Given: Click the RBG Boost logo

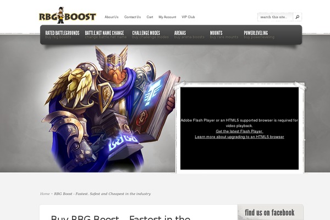Looking at the screenshot, I should point(67,15).
